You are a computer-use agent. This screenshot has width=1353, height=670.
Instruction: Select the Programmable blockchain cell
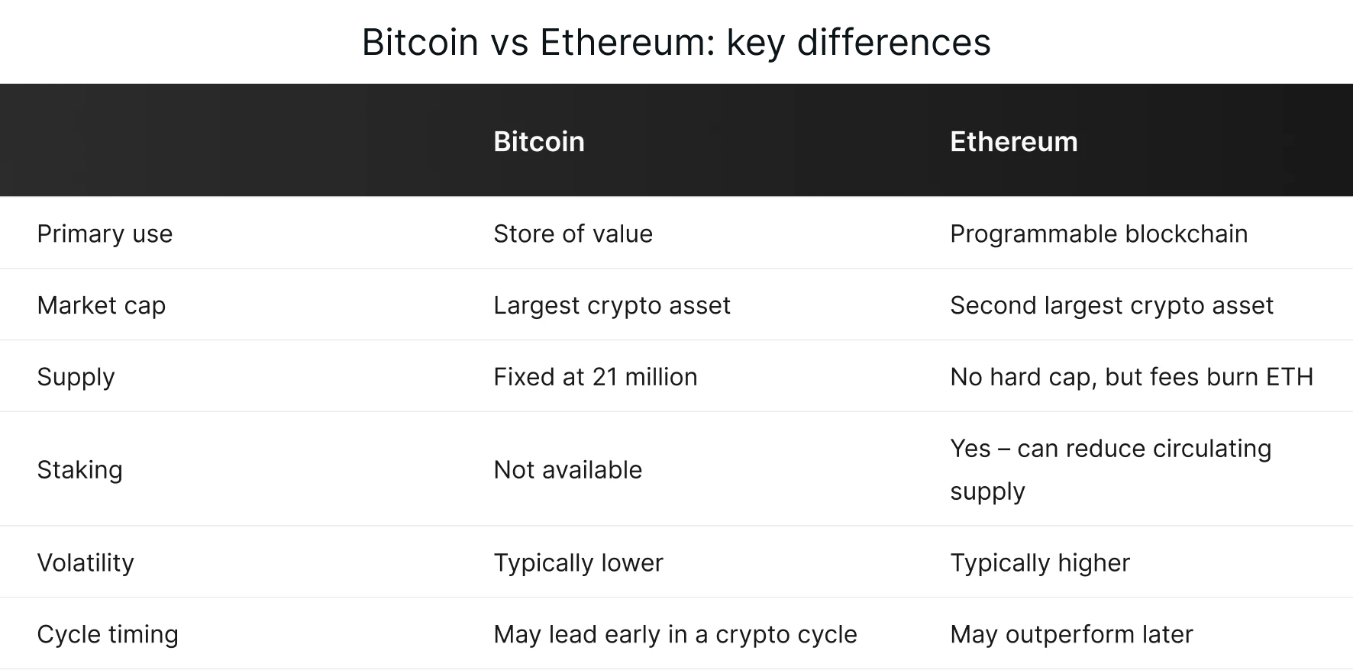coord(1098,234)
